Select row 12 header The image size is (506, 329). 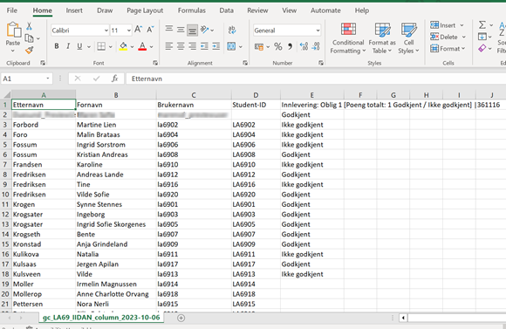5,215
